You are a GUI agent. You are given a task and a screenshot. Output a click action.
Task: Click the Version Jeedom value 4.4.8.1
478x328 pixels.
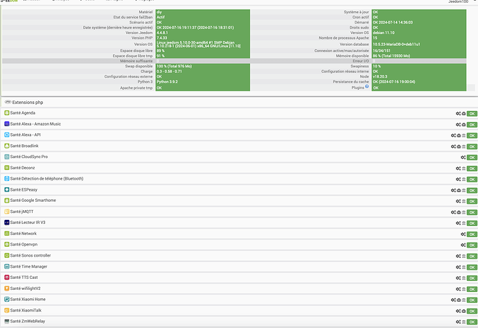tap(162, 33)
